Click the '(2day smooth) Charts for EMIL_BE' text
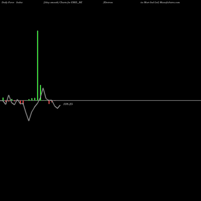The height and width of the screenshot is (201, 201). click(63, 2)
